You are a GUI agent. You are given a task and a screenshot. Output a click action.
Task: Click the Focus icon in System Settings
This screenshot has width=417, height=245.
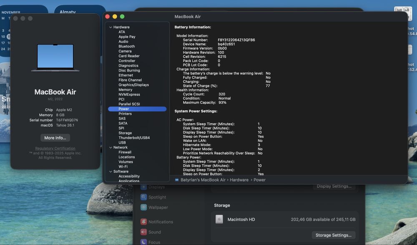143,242
